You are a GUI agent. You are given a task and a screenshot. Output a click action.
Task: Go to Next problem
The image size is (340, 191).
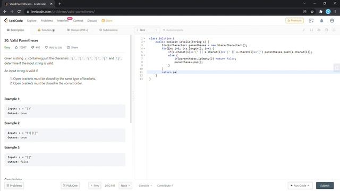pyautogui.click(x=125, y=186)
